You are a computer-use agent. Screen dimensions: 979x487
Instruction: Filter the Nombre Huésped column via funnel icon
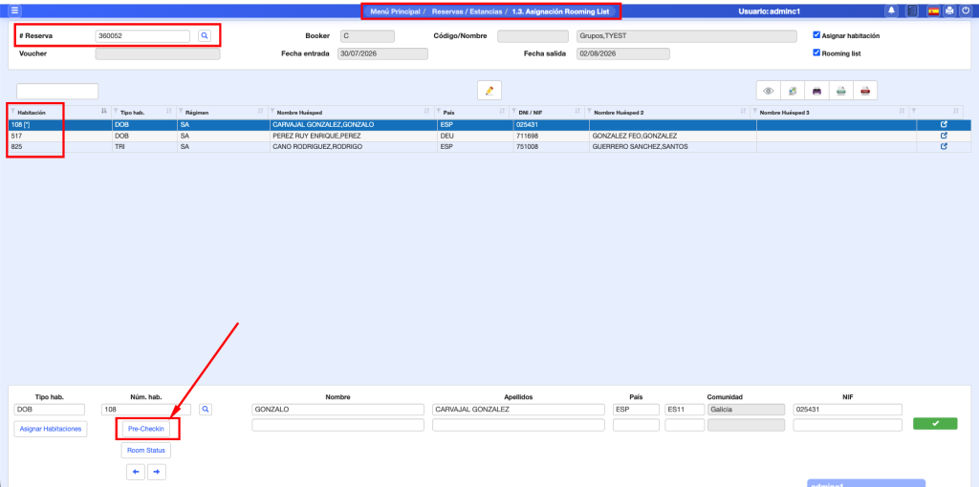pyautogui.click(x=272, y=111)
